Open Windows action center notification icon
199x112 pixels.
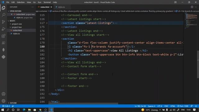pyautogui.click(x=194, y=110)
